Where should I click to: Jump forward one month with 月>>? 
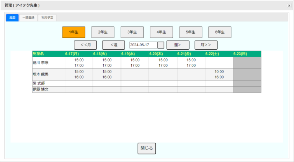[206, 45]
